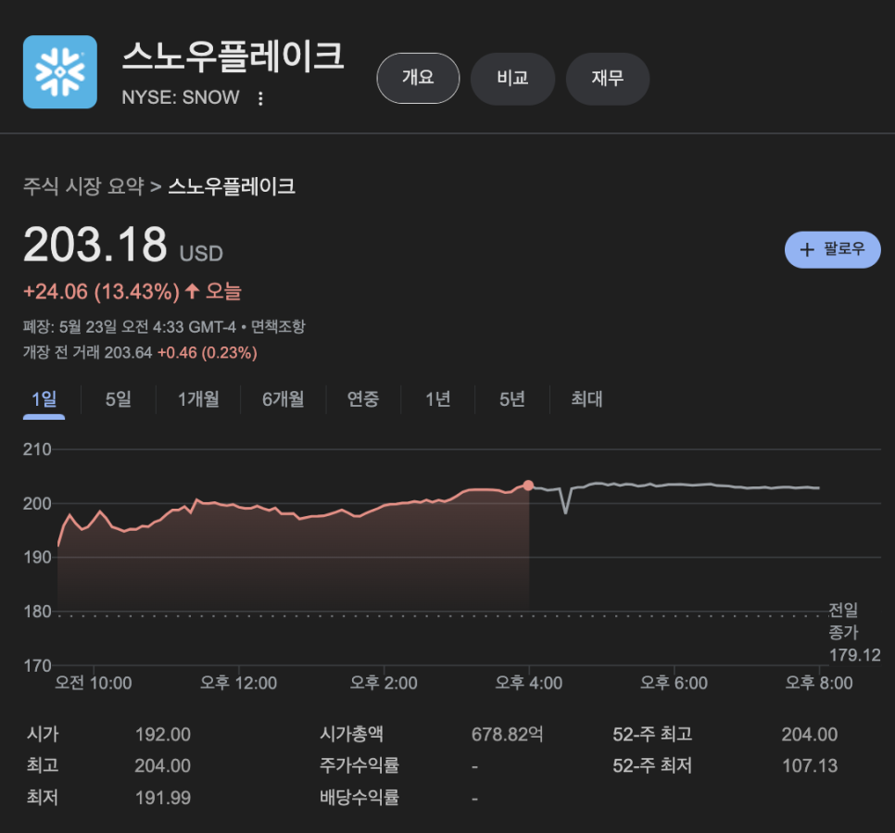Show the 6개월 chart range

[284, 399]
